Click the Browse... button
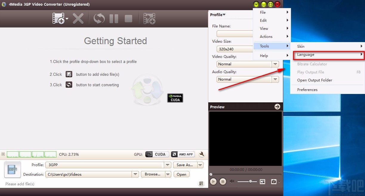Viewport: 365px width, 196px height. [x=153, y=174]
